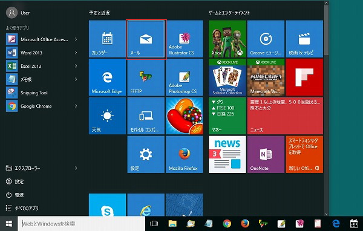Click the User account avatar

coord(11,13)
